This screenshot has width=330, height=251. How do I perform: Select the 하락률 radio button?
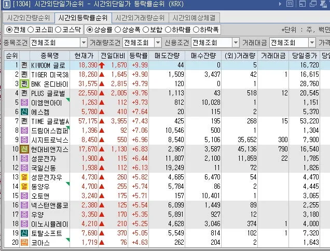click(x=168, y=30)
